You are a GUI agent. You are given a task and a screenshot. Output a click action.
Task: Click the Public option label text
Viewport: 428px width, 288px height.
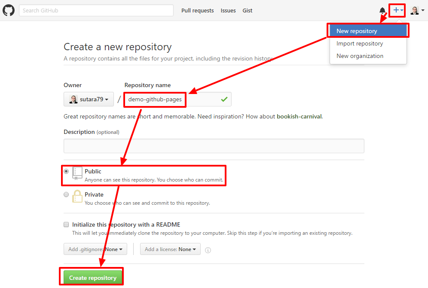pyautogui.click(x=93, y=171)
